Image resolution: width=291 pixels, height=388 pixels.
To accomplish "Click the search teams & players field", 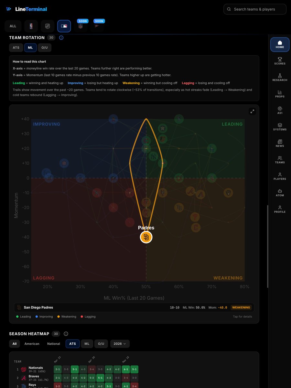I will 255,9.
